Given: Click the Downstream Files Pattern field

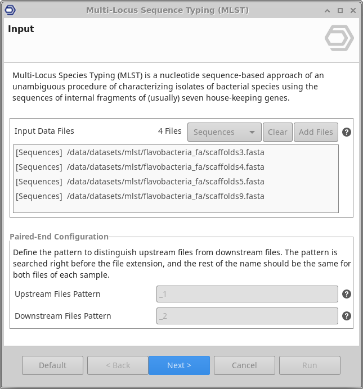Looking at the screenshot, I should 247,316.
